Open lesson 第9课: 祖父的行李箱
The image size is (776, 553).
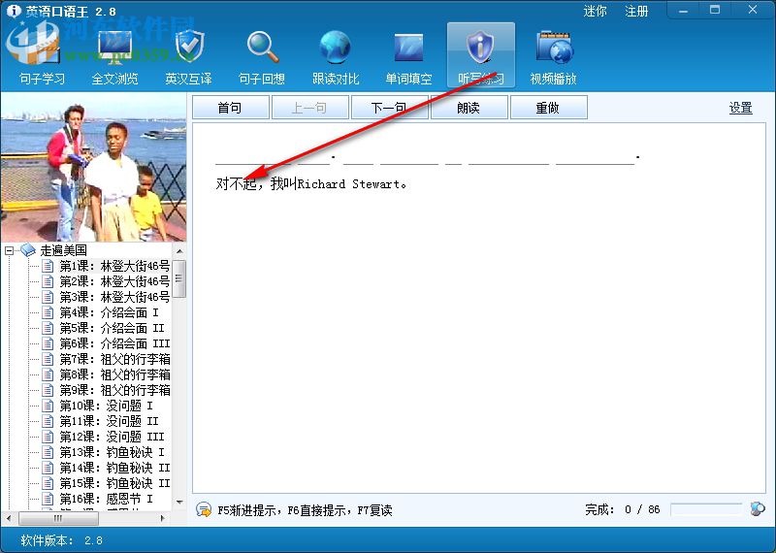[x=114, y=390]
